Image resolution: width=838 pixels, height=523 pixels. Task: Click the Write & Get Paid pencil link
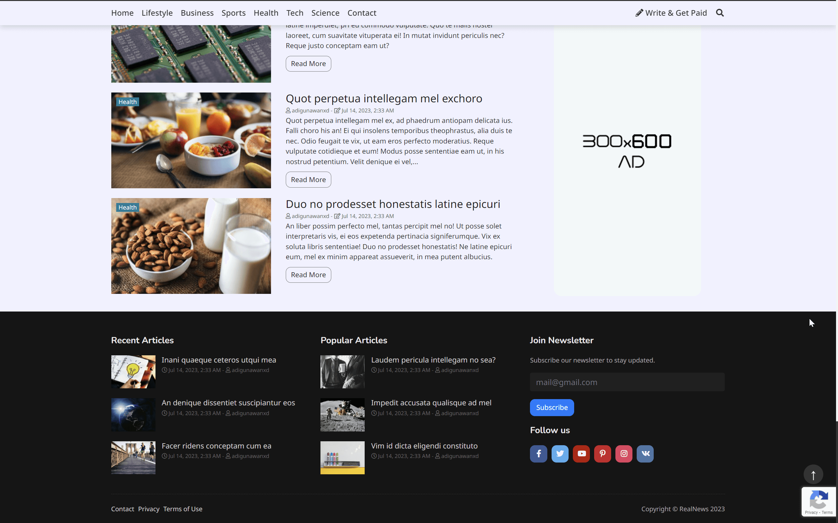pos(671,13)
